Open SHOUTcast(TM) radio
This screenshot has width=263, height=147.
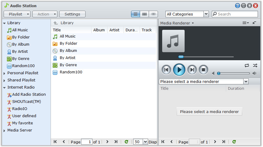pos(24,102)
